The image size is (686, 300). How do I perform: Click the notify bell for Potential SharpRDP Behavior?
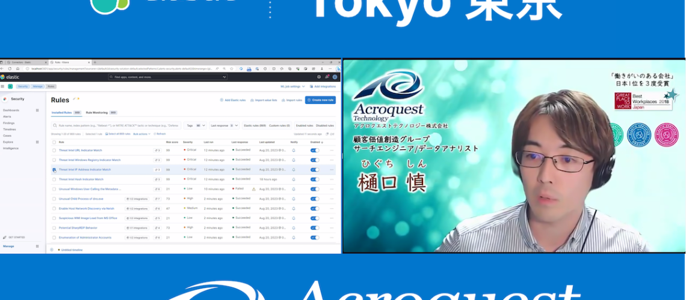(x=294, y=227)
